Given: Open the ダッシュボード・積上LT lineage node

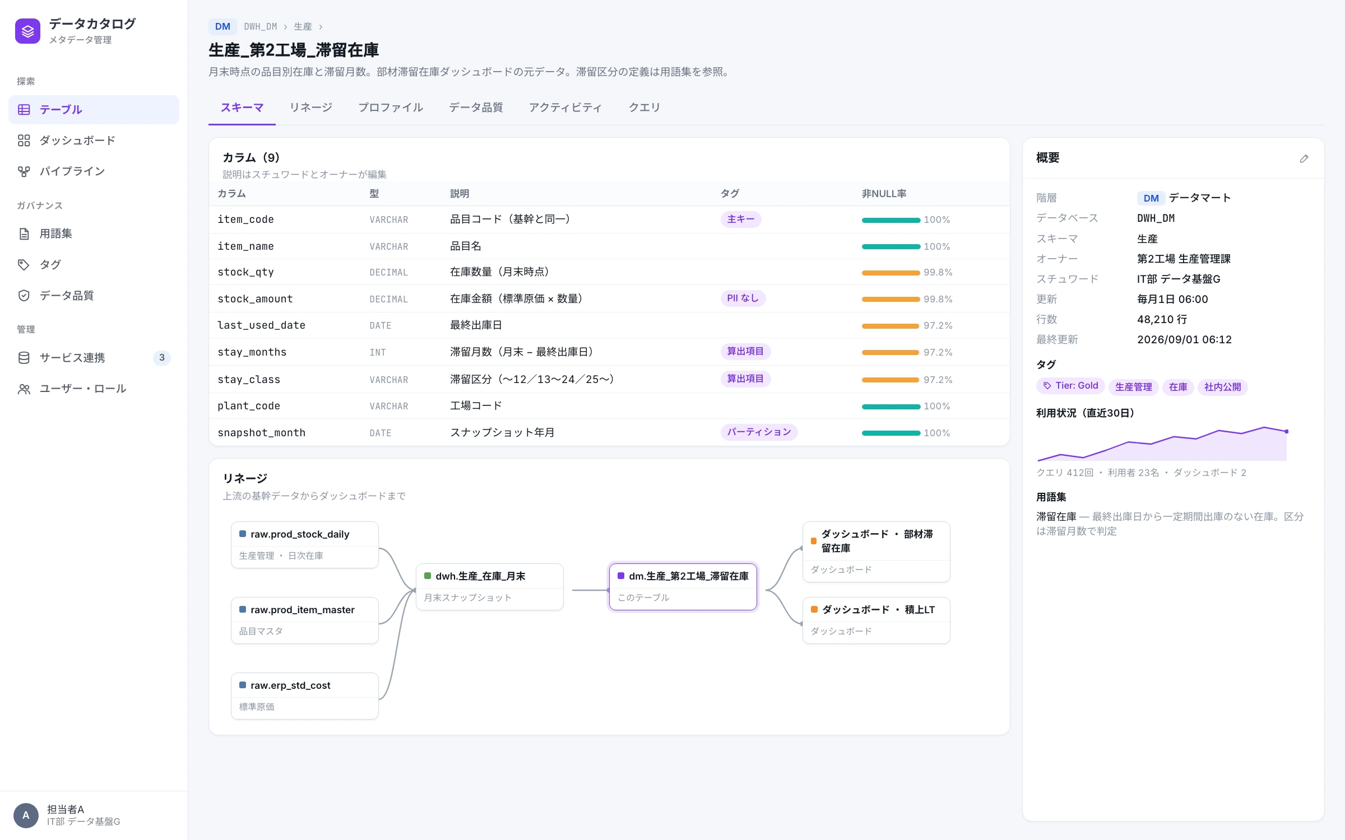Looking at the screenshot, I should coord(876,620).
